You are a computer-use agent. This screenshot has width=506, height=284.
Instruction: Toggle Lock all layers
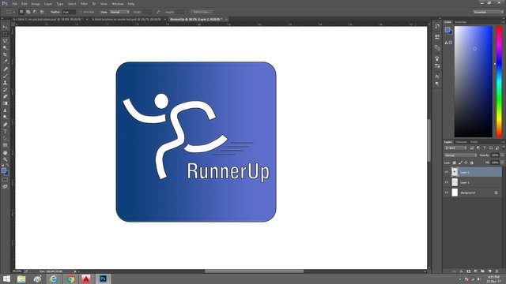pyautogui.click(x=472, y=163)
